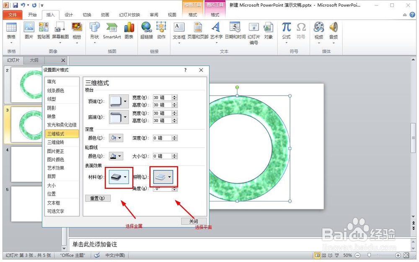The width and height of the screenshot is (419, 262).
Task: Select slide 4 thumbnail in the panel
Action: 26,163
